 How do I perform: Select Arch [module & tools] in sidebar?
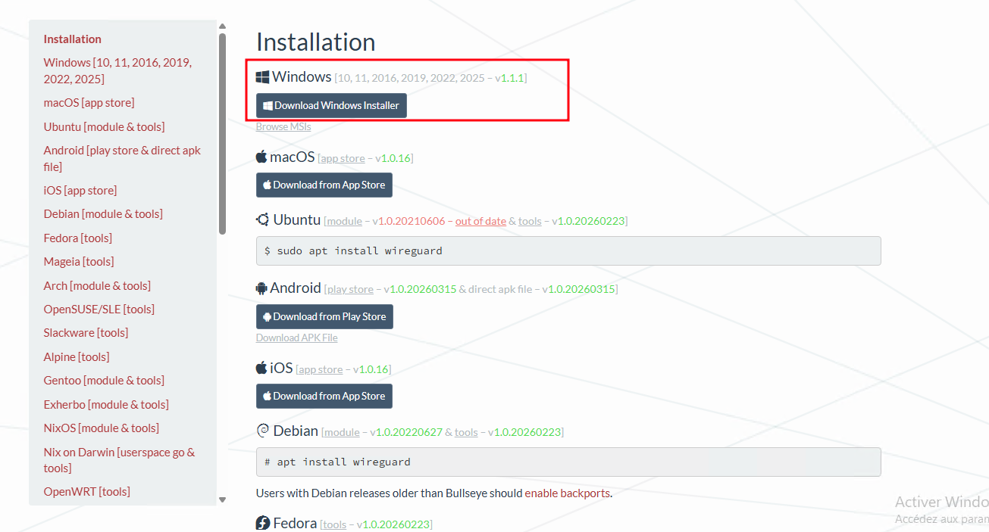(97, 286)
